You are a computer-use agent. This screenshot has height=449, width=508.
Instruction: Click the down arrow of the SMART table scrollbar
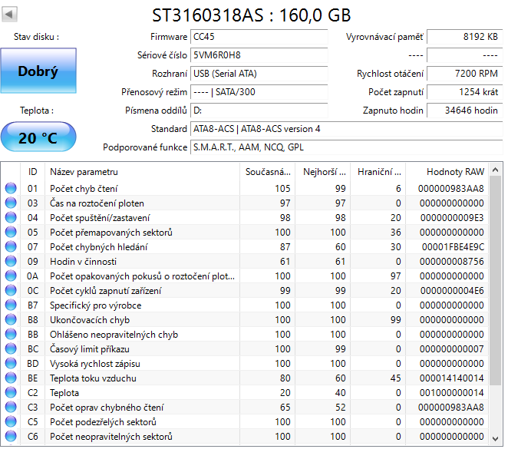[495, 438]
